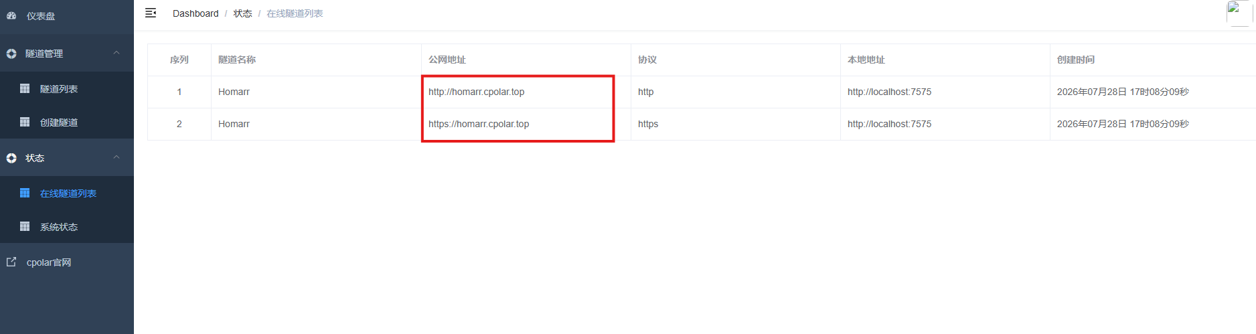1256x334 pixels.
Task: Collapse the 隧道管理 menu chevron
Action: [116, 53]
